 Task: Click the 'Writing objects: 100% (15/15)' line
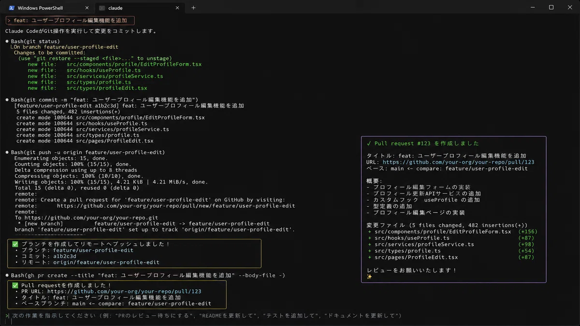[x=111, y=182]
